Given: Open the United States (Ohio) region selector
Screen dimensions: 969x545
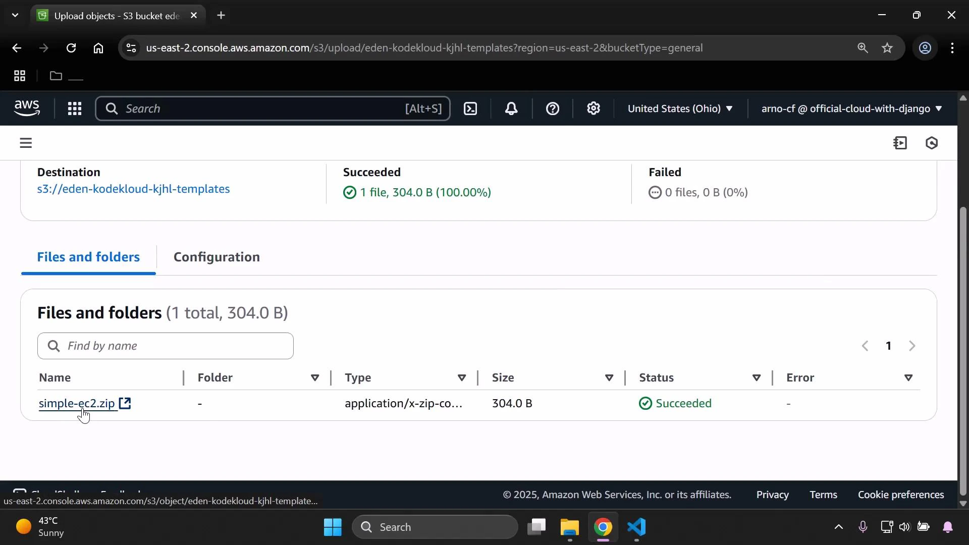Looking at the screenshot, I should coord(680,108).
